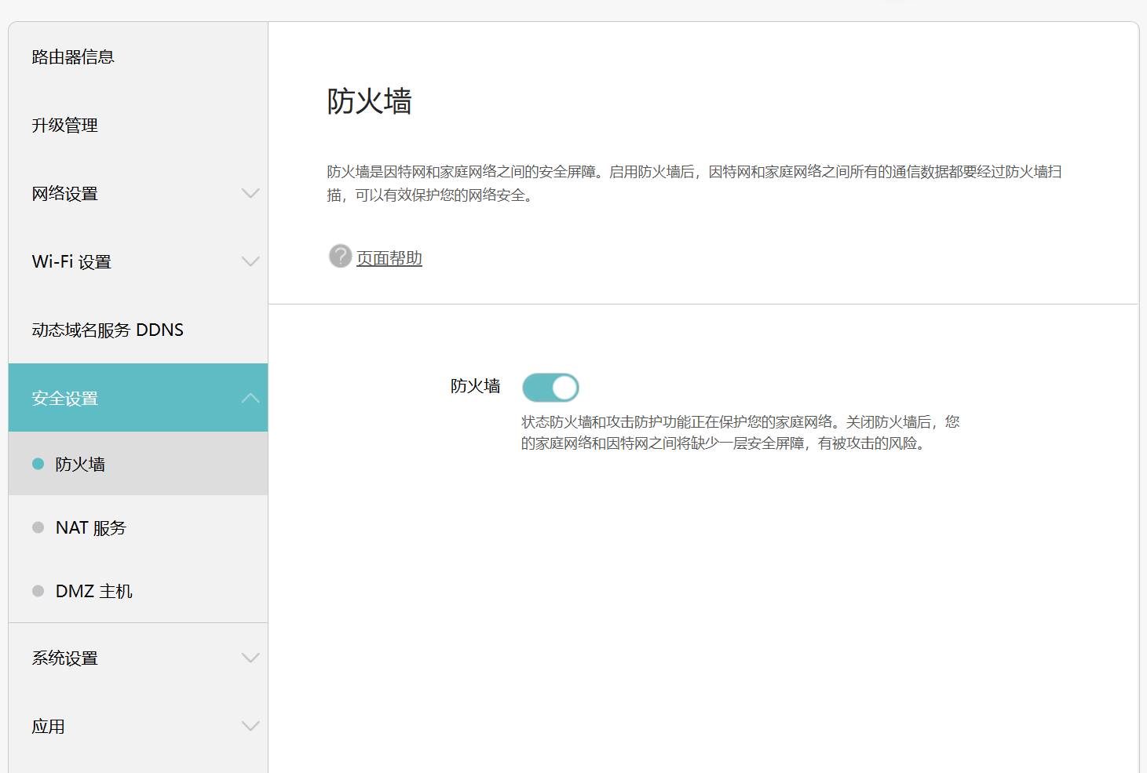Turn off the 防火墙 toggle switch

point(550,388)
